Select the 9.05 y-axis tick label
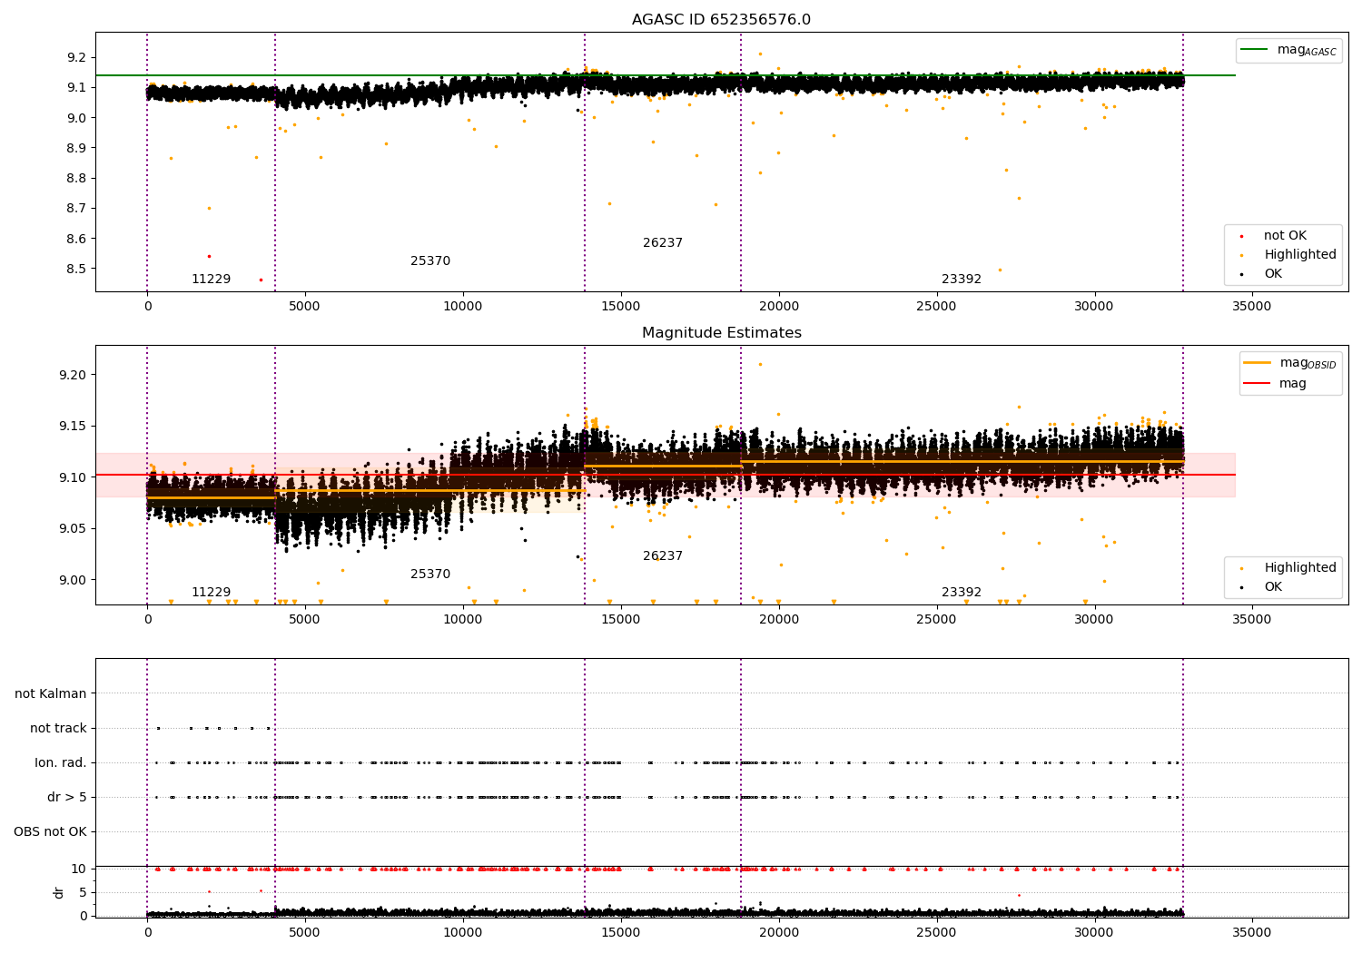1362x953 pixels. pyautogui.click(x=73, y=529)
